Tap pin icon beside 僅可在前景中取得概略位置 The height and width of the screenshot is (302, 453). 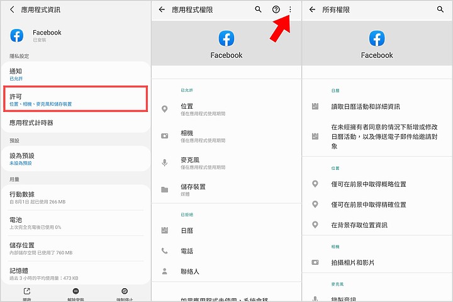(315, 184)
